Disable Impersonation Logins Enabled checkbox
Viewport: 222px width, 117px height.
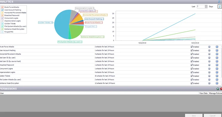coord(192,72)
